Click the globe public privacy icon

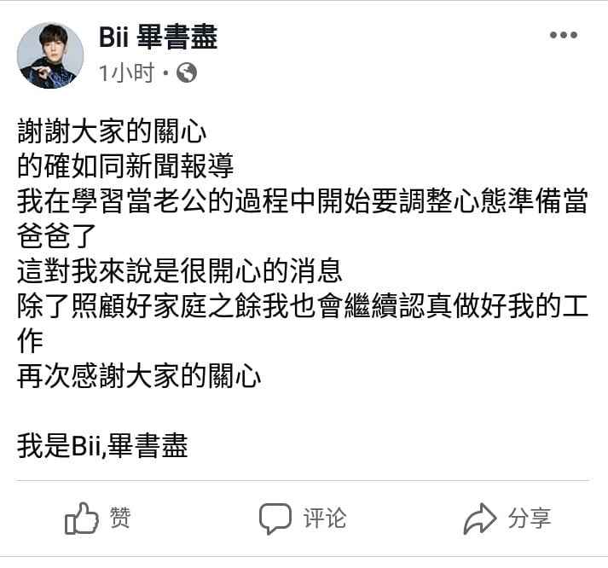click(x=187, y=74)
